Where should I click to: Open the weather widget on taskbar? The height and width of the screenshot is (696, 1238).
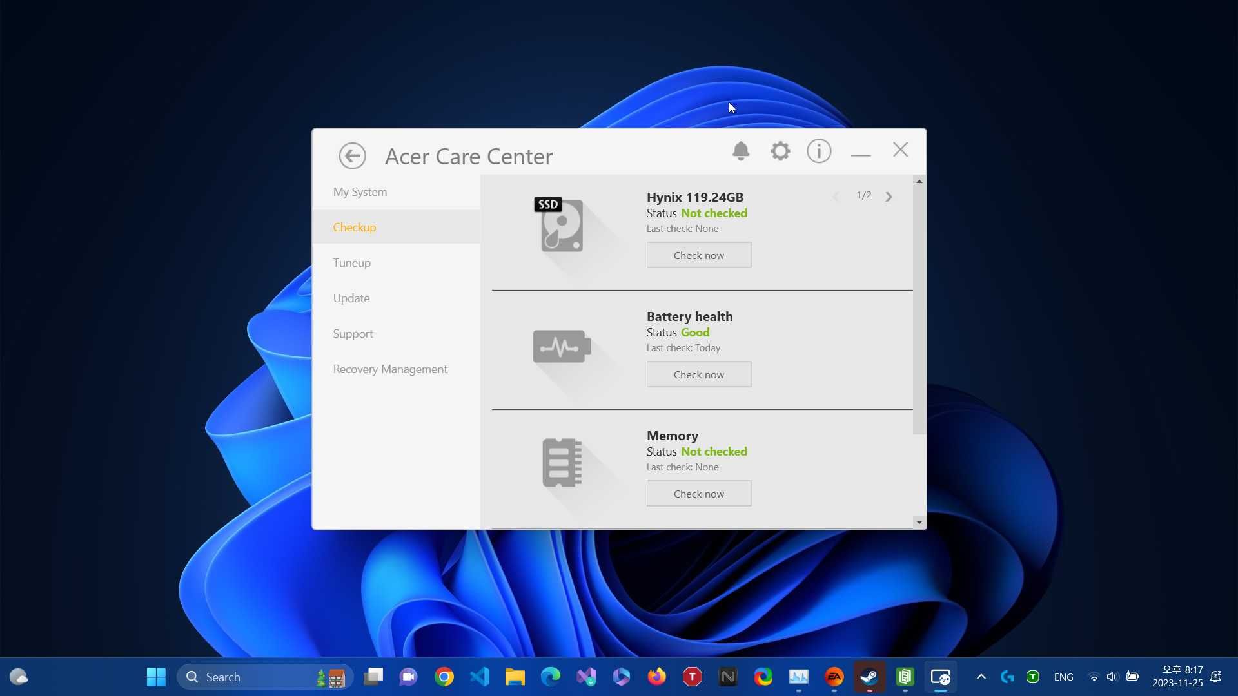click(19, 677)
